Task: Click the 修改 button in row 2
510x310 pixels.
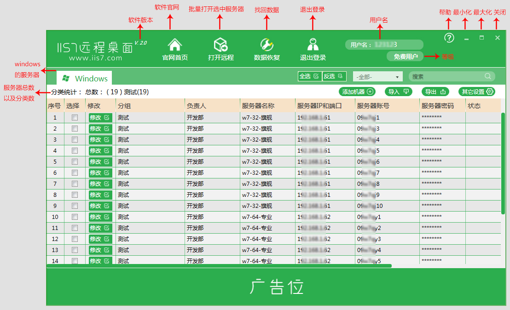Action: coord(100,129)
